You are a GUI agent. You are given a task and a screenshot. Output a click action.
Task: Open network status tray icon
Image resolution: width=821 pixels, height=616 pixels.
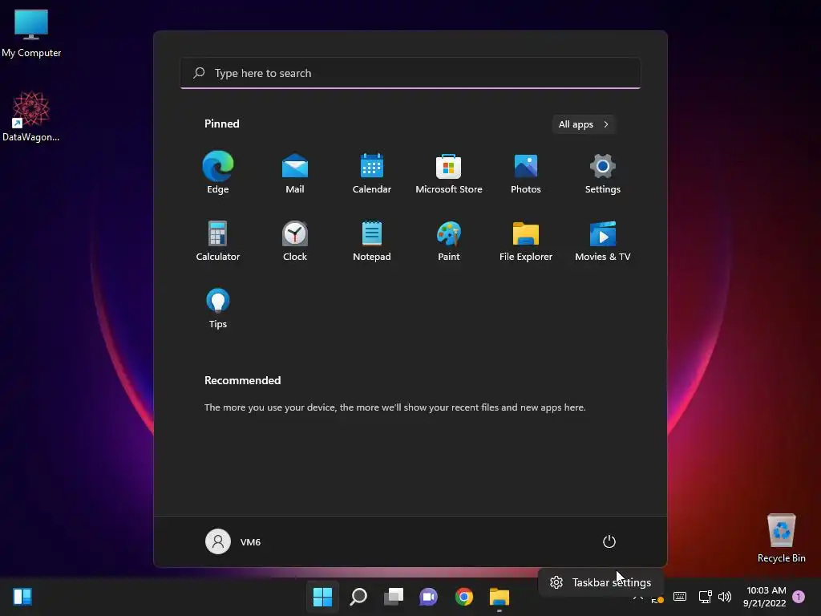[x=705, y=597]
